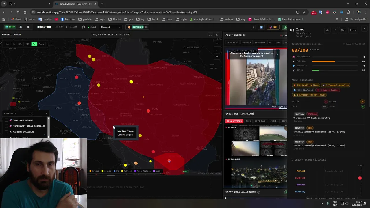This screenshot has height=208, width=370.
Task: Click the Conflict red timeline marker
Action: tap(360, 178)
